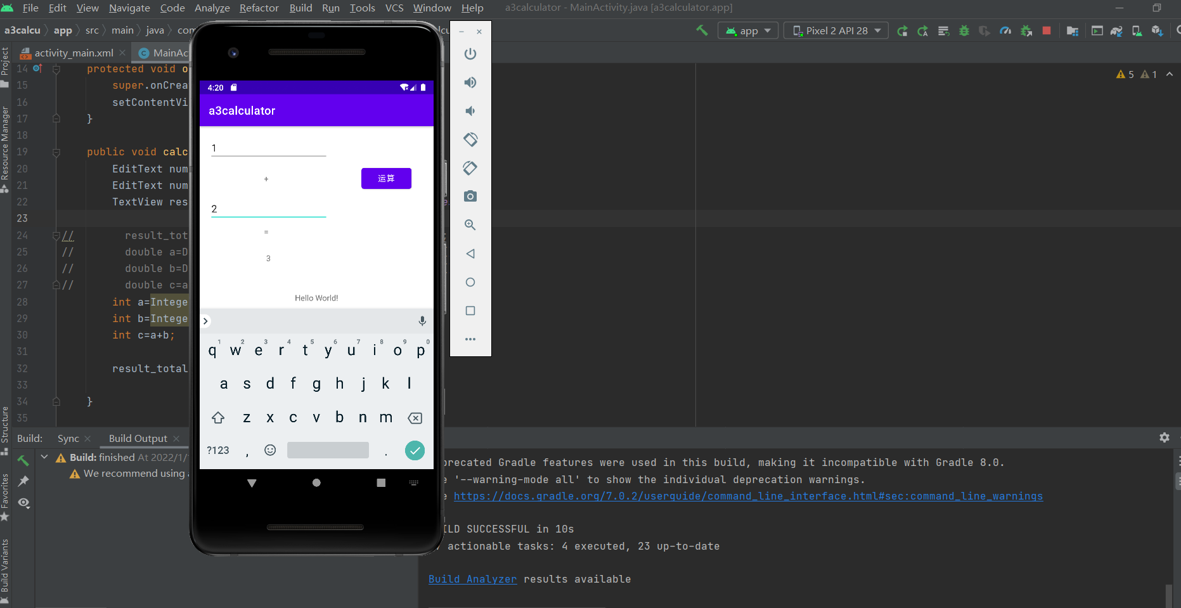Image resolution: width=1181 pixels, height=608 pixels.
Task: Open the Refactor menu
Action: (259, 8)
